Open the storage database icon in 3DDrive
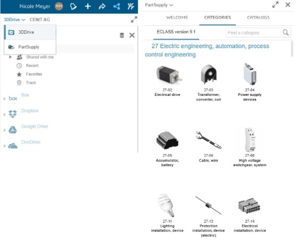 click(x=122, y=35)
